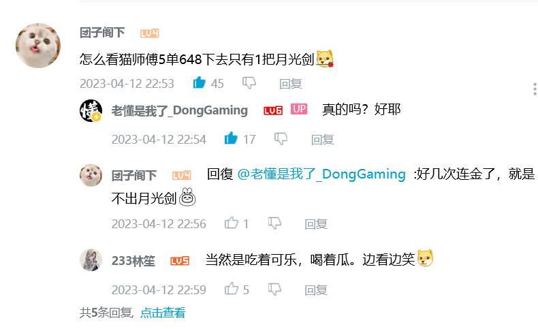Like 233林笙's reply with 5 likes
The width and height of the screenshot is (538, 329).
pyautogui.click(x=232, y=289)
